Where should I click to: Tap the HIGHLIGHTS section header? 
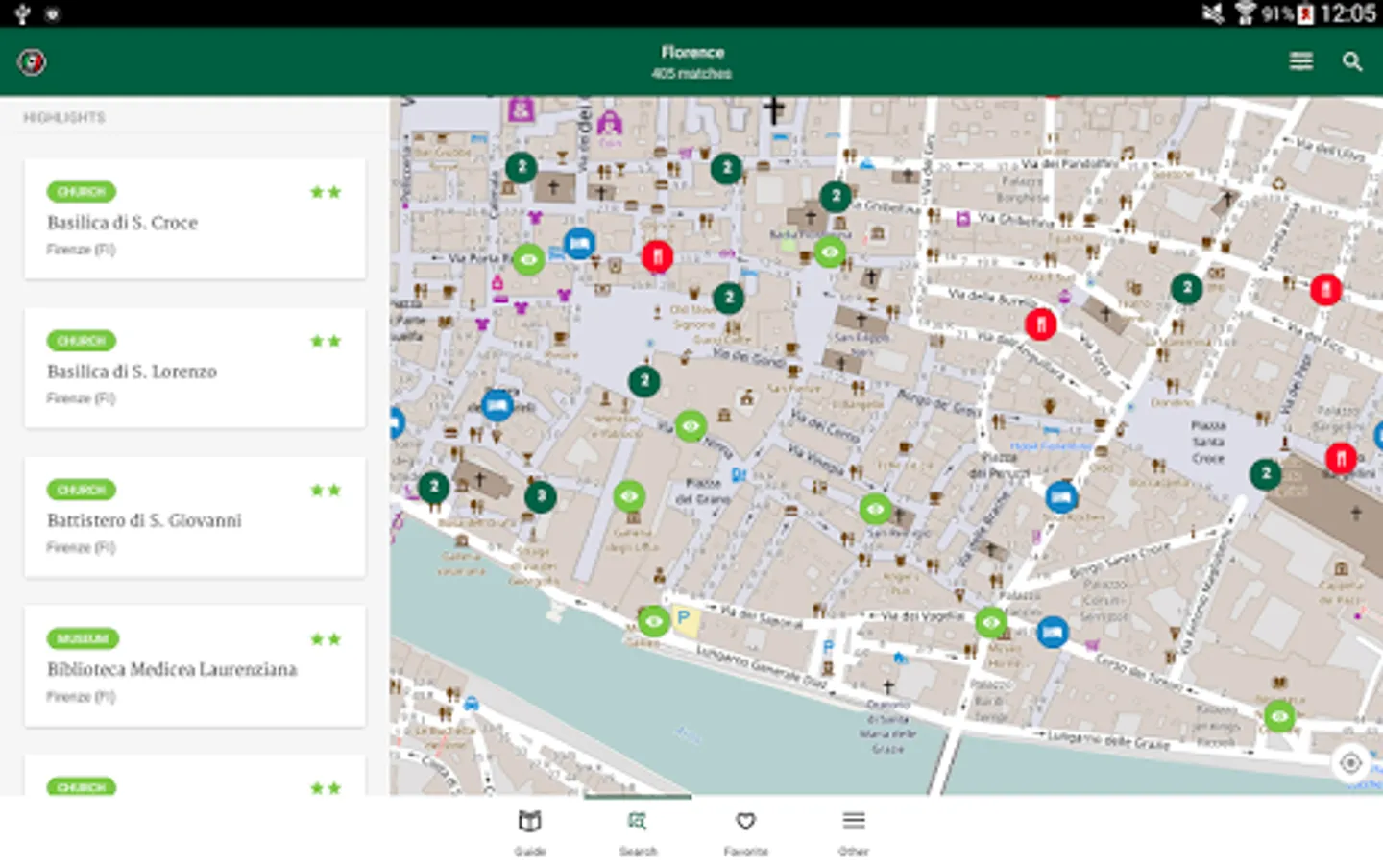point(64,117)
